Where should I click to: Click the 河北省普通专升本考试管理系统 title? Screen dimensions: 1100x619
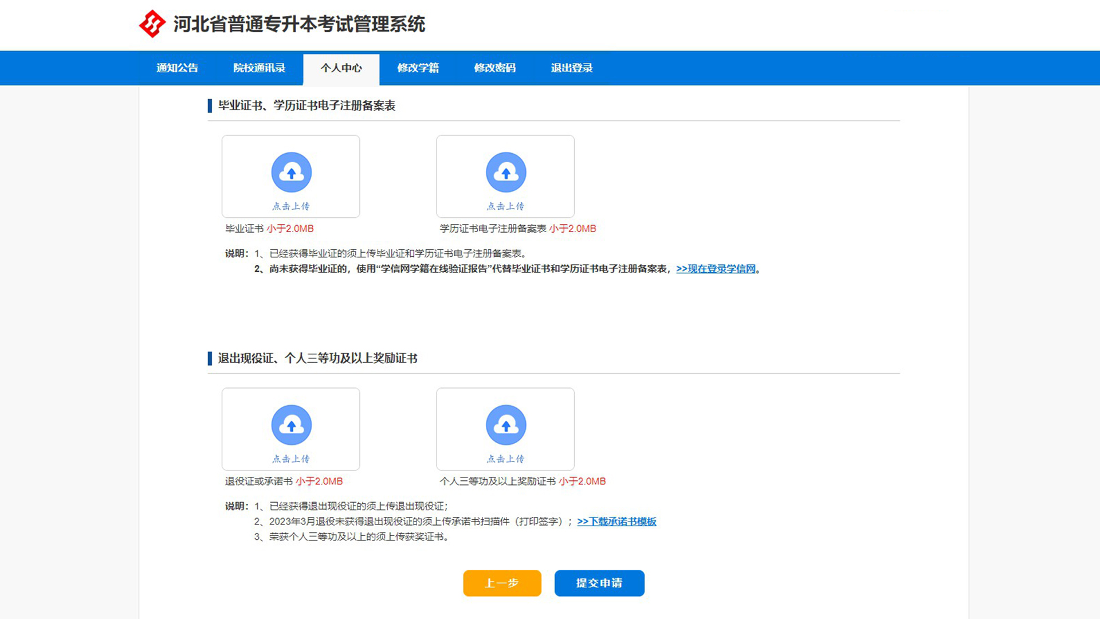299,24
